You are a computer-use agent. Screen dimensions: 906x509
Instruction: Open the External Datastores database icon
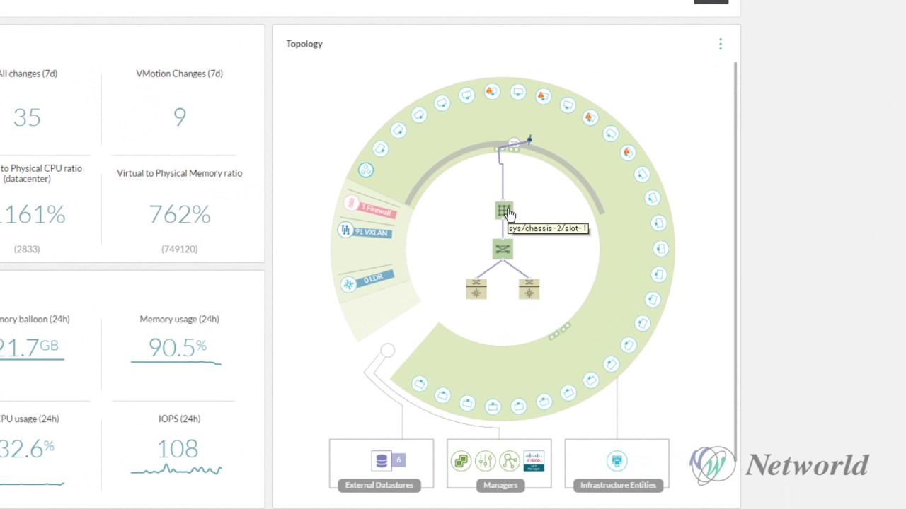(x=382, y=461)
